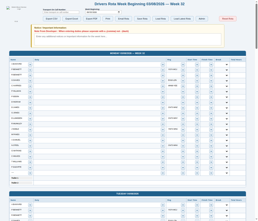Open finish time dropdown for Monday P ZUZARTE

click(x=211, y=167)
